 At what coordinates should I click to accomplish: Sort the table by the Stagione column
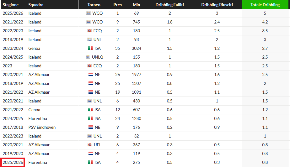tap(11, 5)
